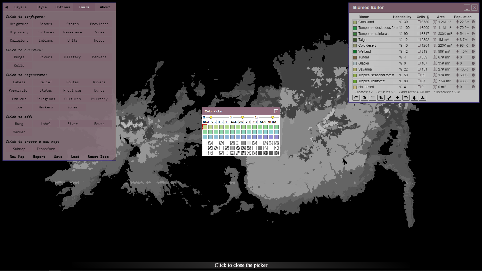Click the download icon in Biomes Editor
This screenshot has width=482, height=271.
(423, 98)
